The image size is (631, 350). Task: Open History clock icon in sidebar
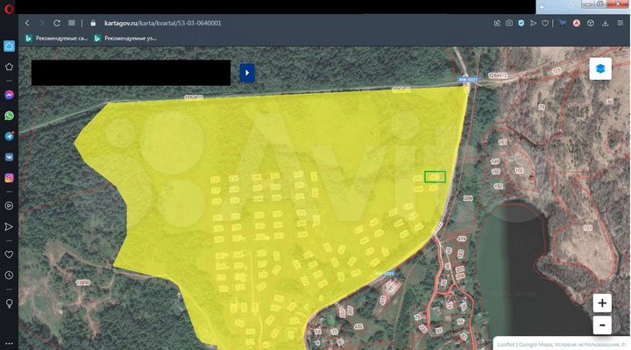click(x=9, y=275)
